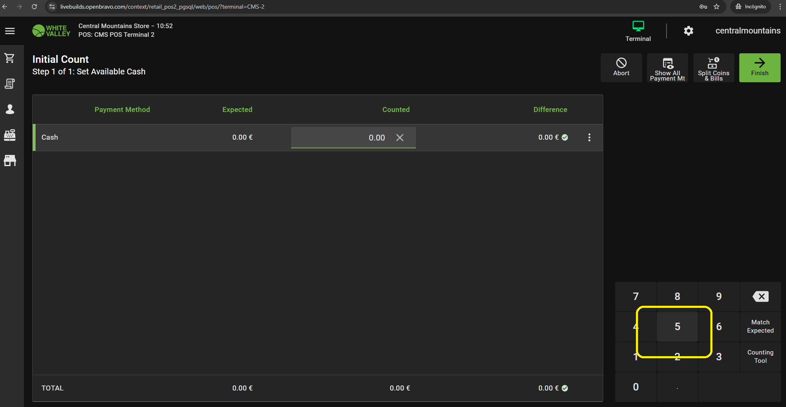
Task: View site information icon in address bar
Action: coord(52,7)
